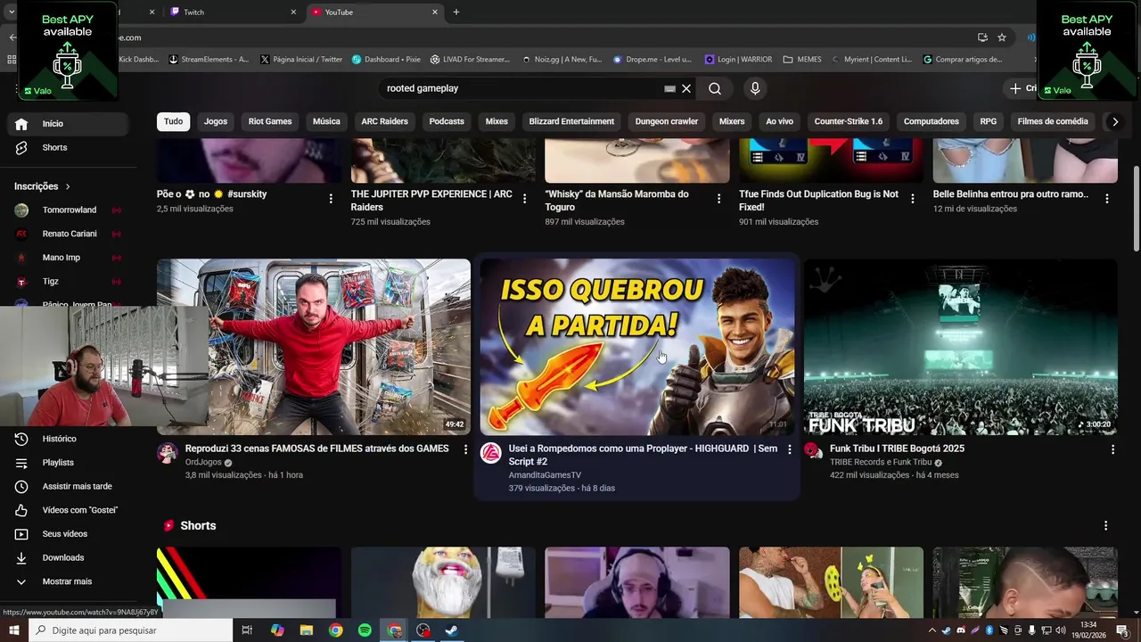
Task: Click the install app icon in address bar
Action: tap(982, 37)
